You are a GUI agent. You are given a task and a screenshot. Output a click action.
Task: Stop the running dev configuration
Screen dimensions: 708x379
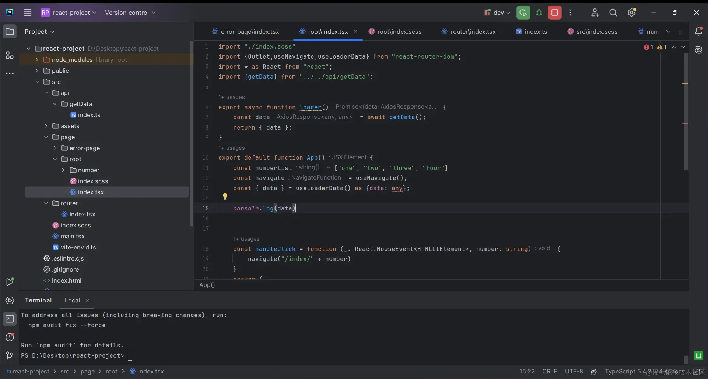pos(554,13)
